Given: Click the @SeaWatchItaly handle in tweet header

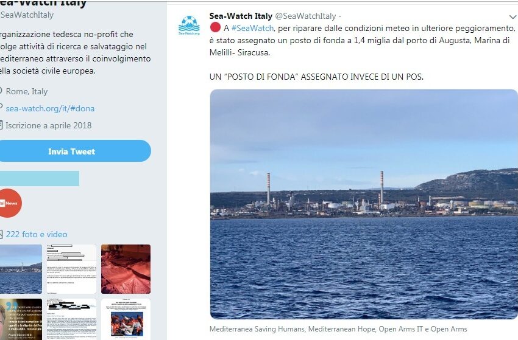Looking at the screenshot, I should (305, 16).
